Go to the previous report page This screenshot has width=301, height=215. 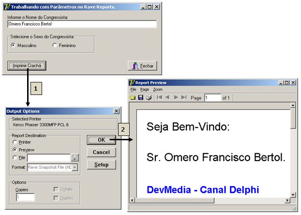coord(167,98)
